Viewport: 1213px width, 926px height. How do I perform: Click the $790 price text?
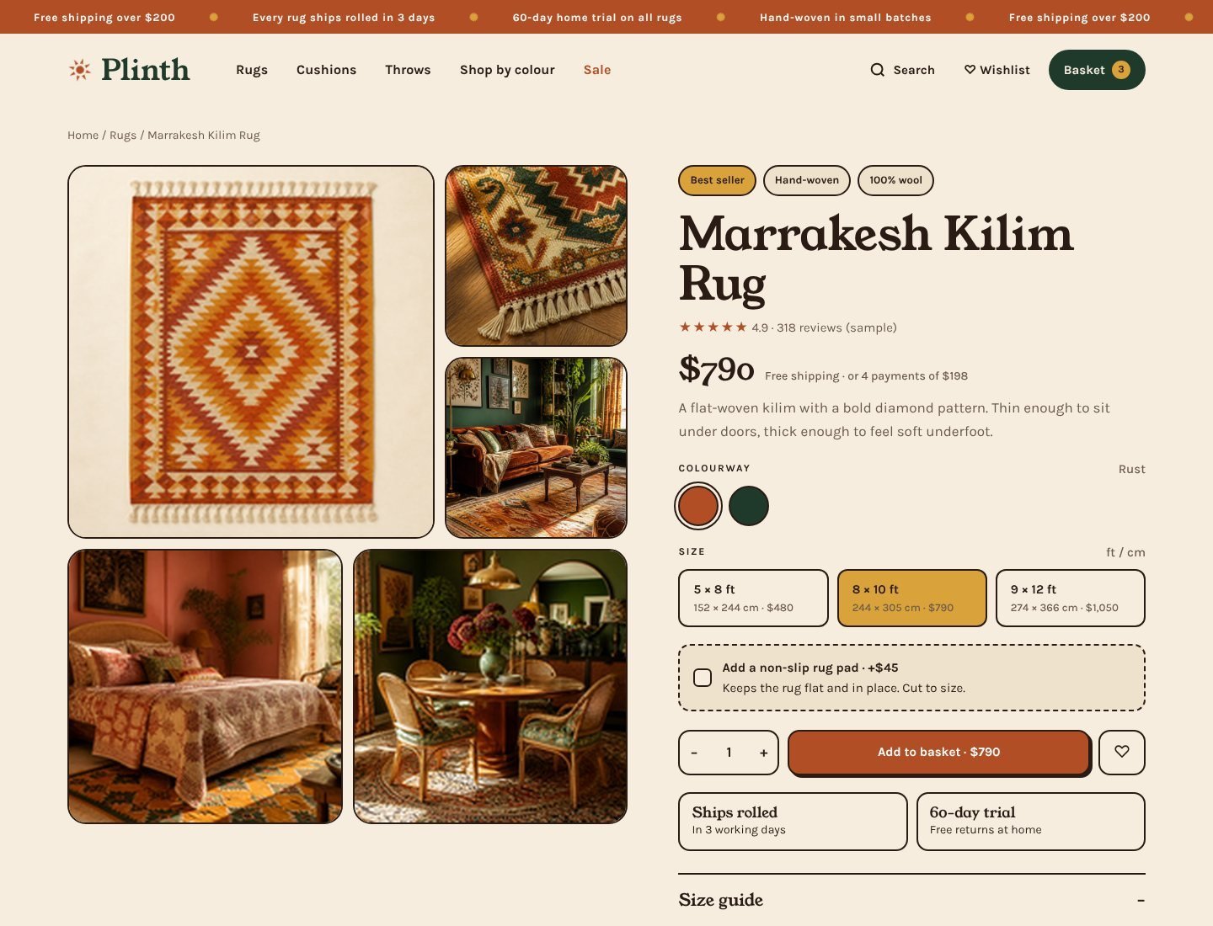pos(717,370)
